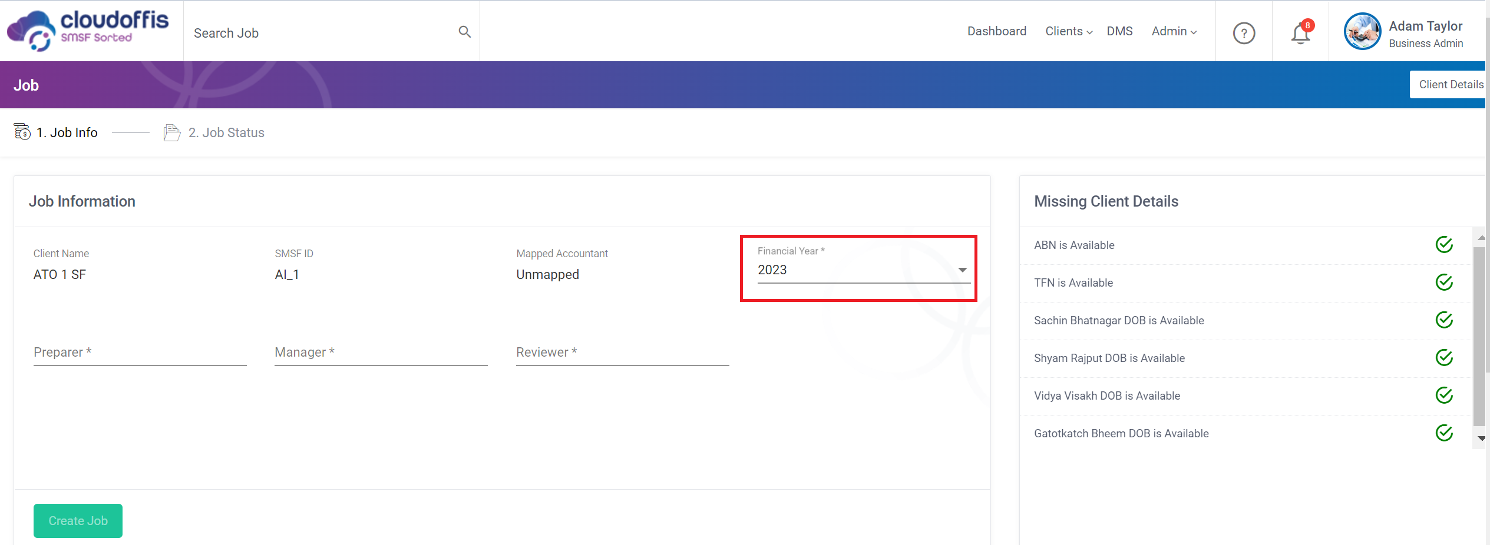Click the client name 'ATO 1 SF'
Viewport: 1490px width, 545px height.
click(x=60, y=274)
